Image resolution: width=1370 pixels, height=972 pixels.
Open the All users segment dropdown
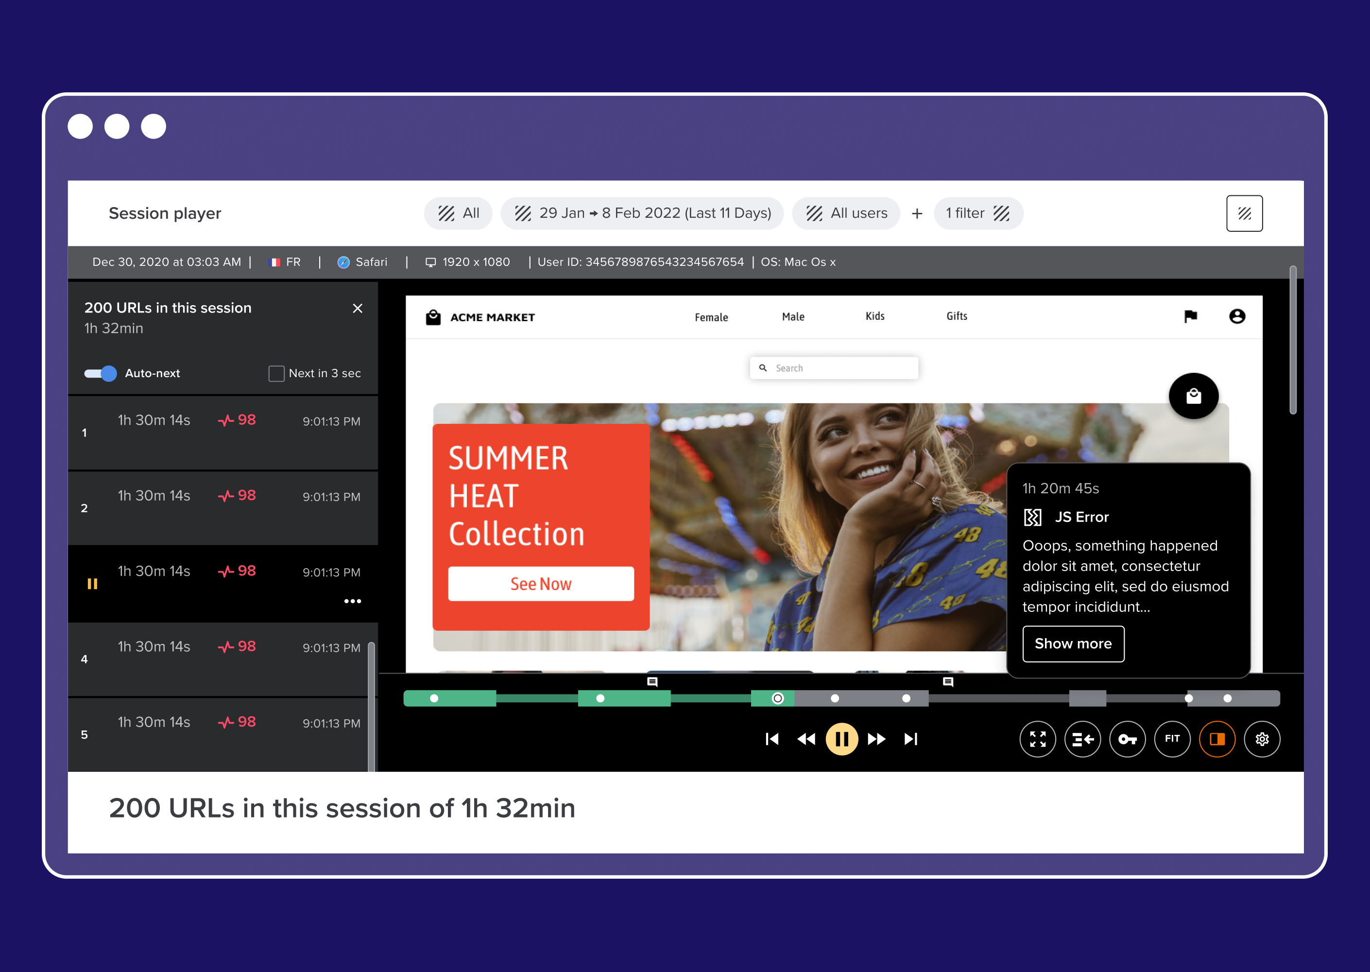click(x=846, y=213)
